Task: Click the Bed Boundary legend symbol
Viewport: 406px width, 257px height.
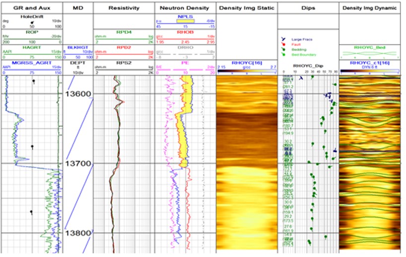Action: click(283, 55)
